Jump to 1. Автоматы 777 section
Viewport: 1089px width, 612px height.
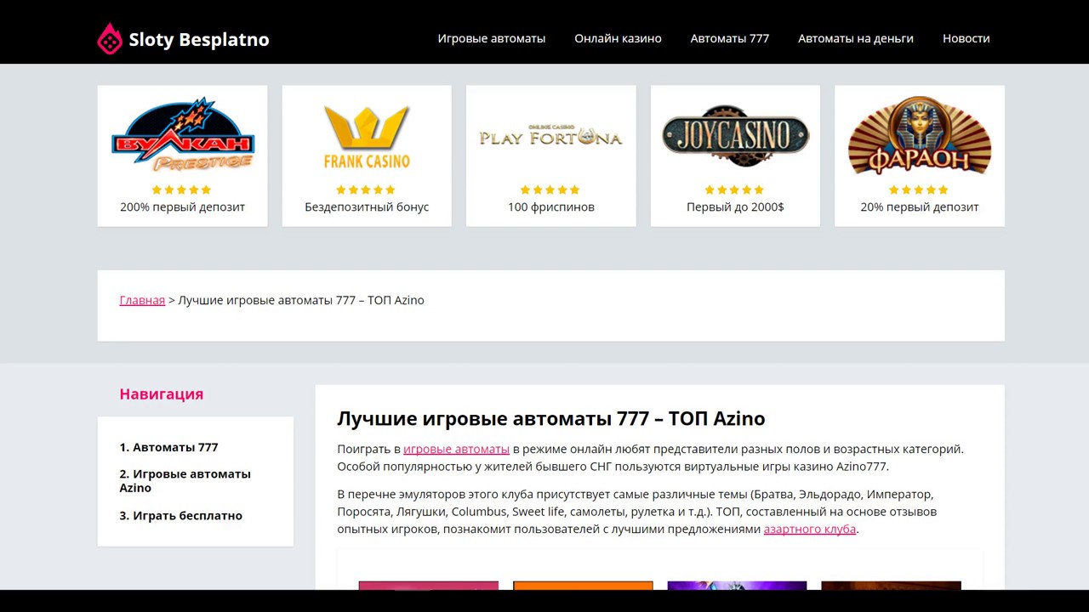tap(168, 447)
